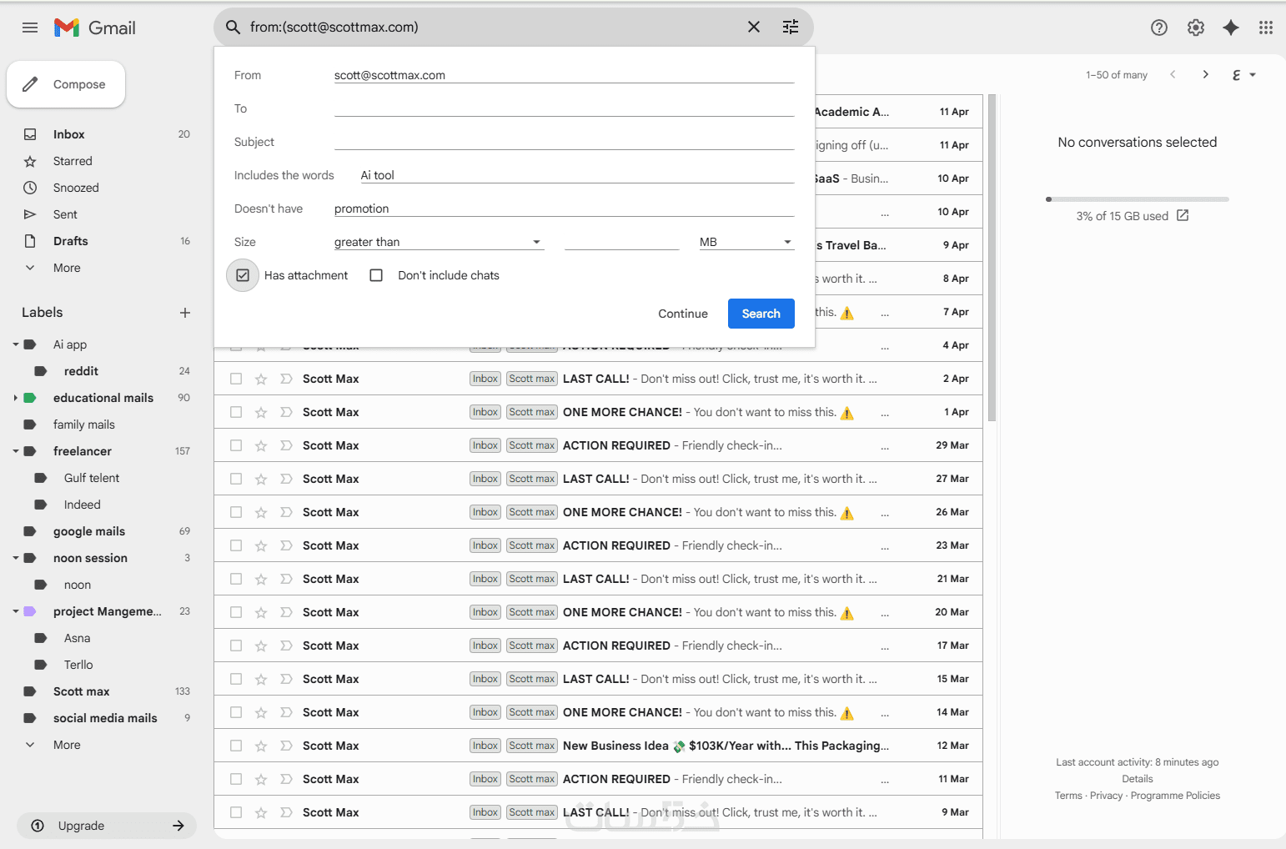
Task: Click the Subject field in search form
Action: pyautogui.click(x=564, y=142)
